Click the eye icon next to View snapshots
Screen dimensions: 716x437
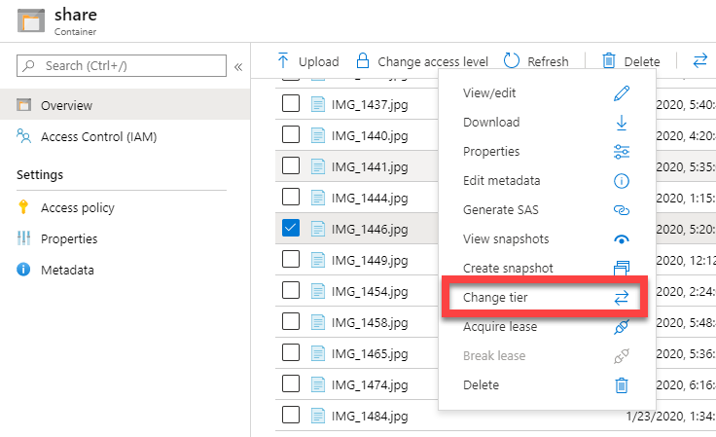tap(622, 239)
